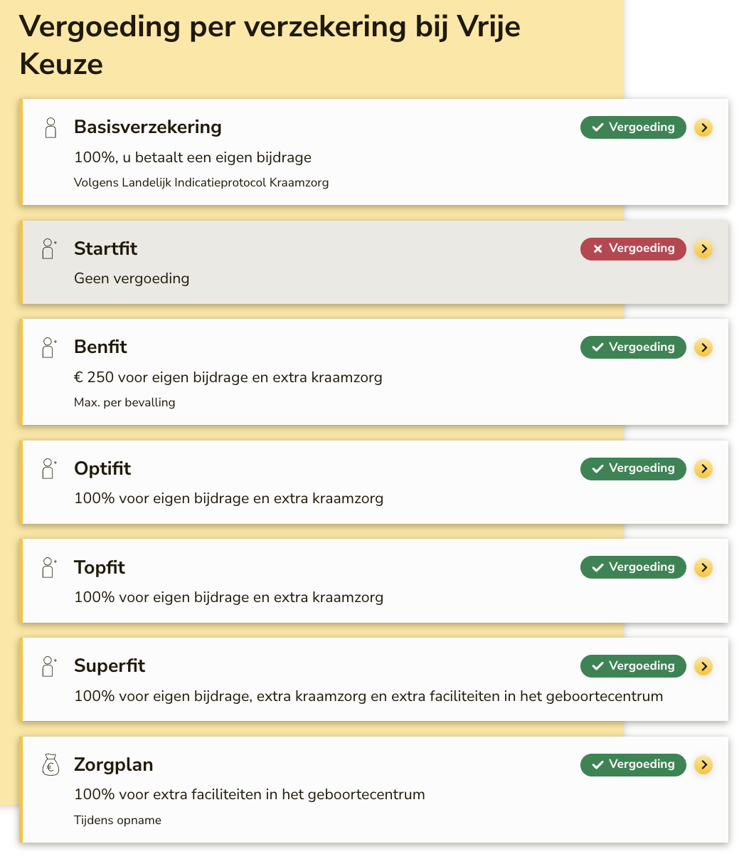Expand the Topfit row chevron
This screenshot has width=744, height=864.
(703, 568)
